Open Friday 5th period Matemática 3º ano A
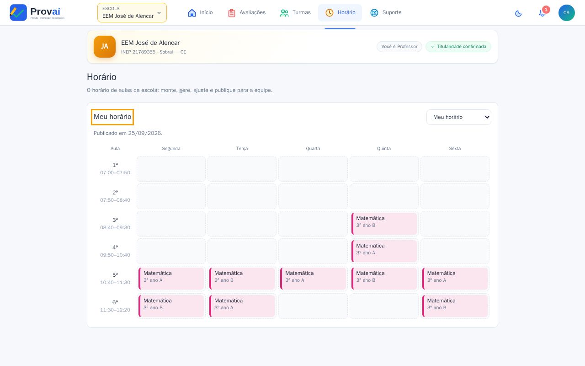 pos(455,279)
